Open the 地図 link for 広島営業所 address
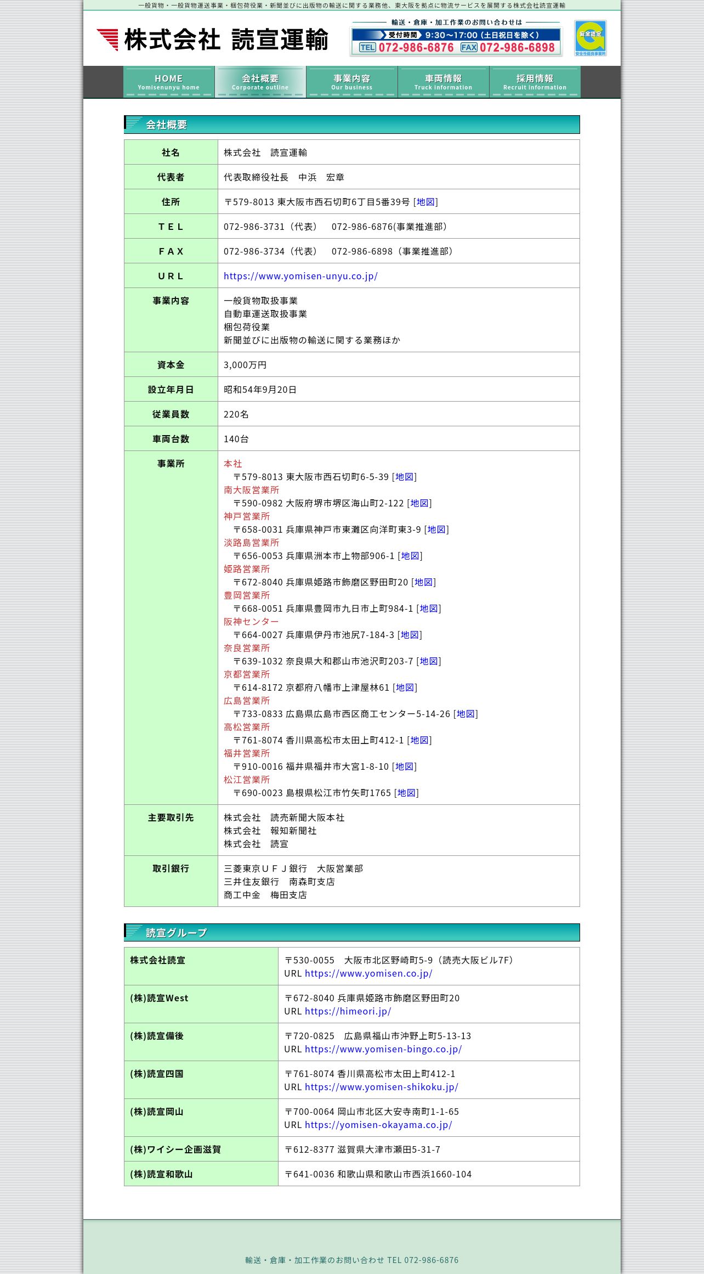Screen dimensions: 704x1274 (466, 714)
